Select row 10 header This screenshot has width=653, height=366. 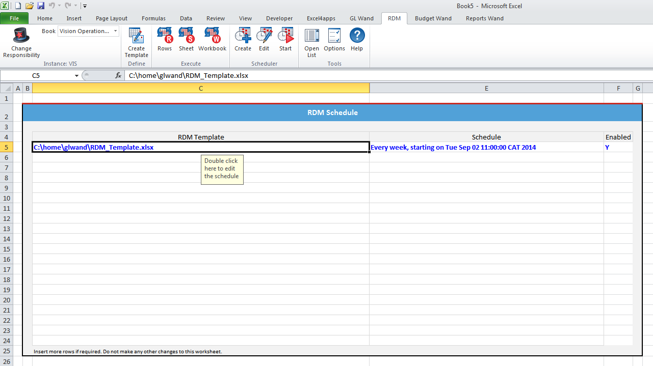point(7,198)
